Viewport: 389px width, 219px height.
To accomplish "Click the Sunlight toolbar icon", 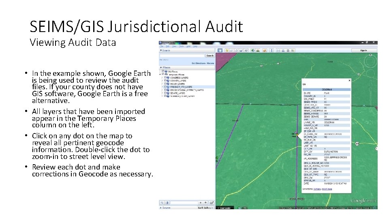I will tap(258, 50).
